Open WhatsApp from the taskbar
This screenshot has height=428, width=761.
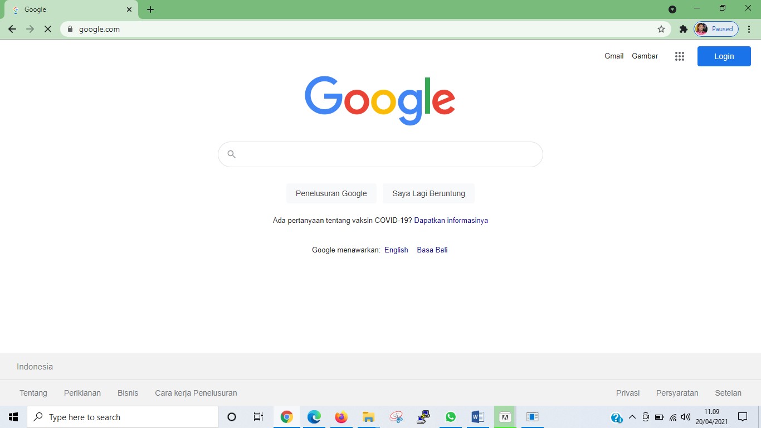tap(450, 417)
